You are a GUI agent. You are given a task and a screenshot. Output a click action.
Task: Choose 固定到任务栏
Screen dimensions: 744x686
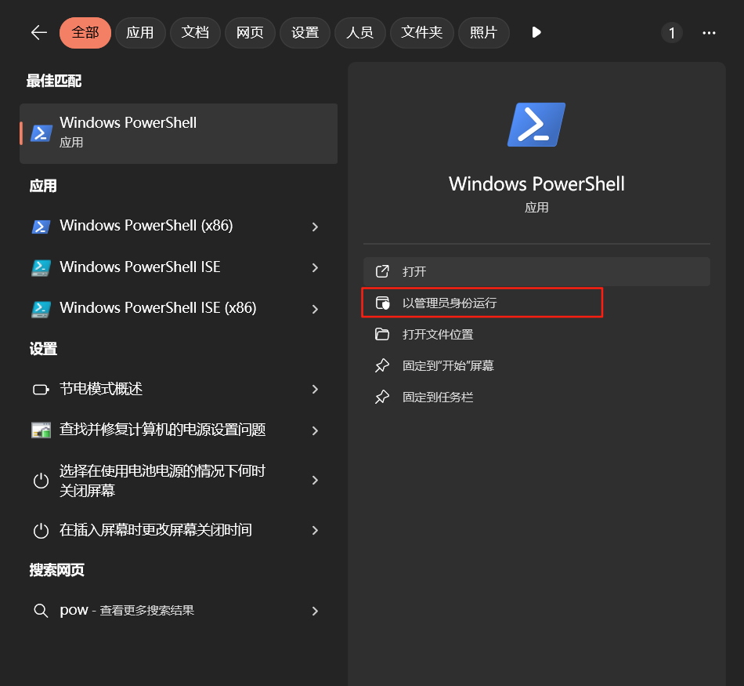click(536, 397)
